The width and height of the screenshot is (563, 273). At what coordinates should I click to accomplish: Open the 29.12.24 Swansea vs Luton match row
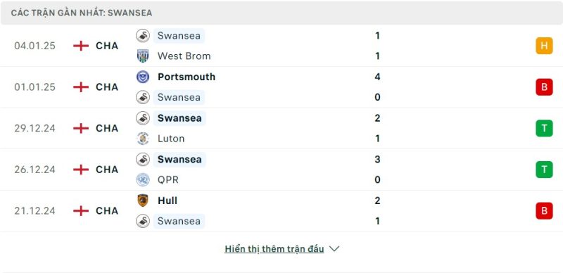281,128
